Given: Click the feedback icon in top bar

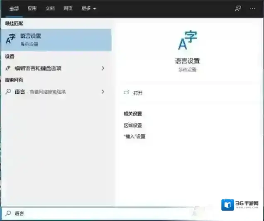Looking at the screenshot, I should click(x=238, y=8).
